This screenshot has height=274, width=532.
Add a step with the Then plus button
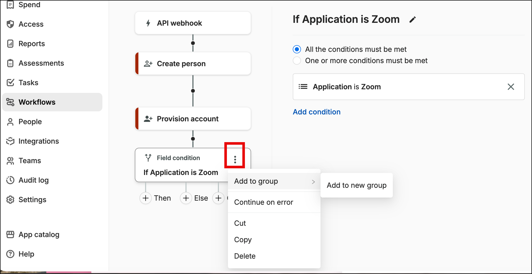(146, 198)
